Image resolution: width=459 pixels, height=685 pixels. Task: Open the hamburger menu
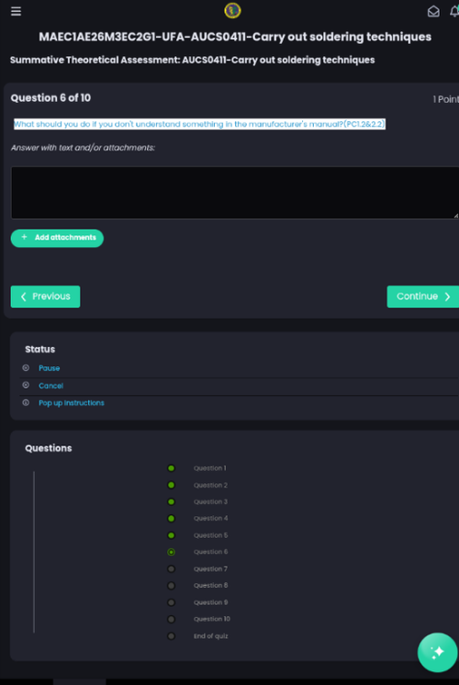[17, 11]
